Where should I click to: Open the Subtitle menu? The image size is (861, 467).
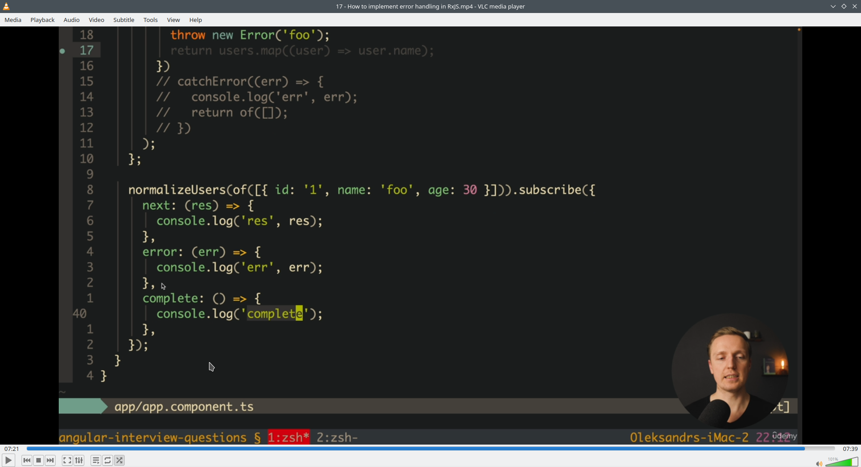tap(124, 20)
